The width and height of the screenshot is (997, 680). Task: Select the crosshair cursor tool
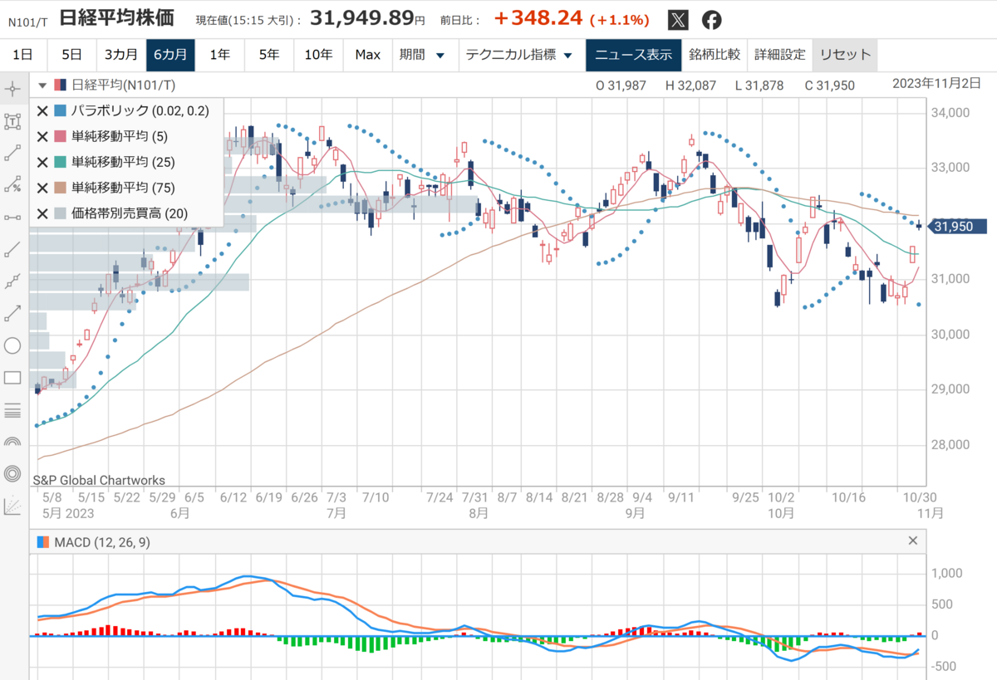(12, 89)
